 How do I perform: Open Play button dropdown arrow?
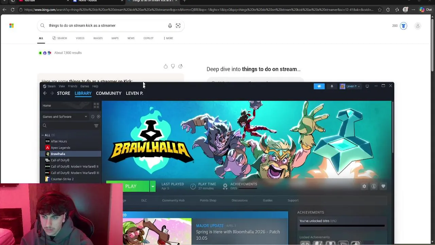[x=153, y=186]
